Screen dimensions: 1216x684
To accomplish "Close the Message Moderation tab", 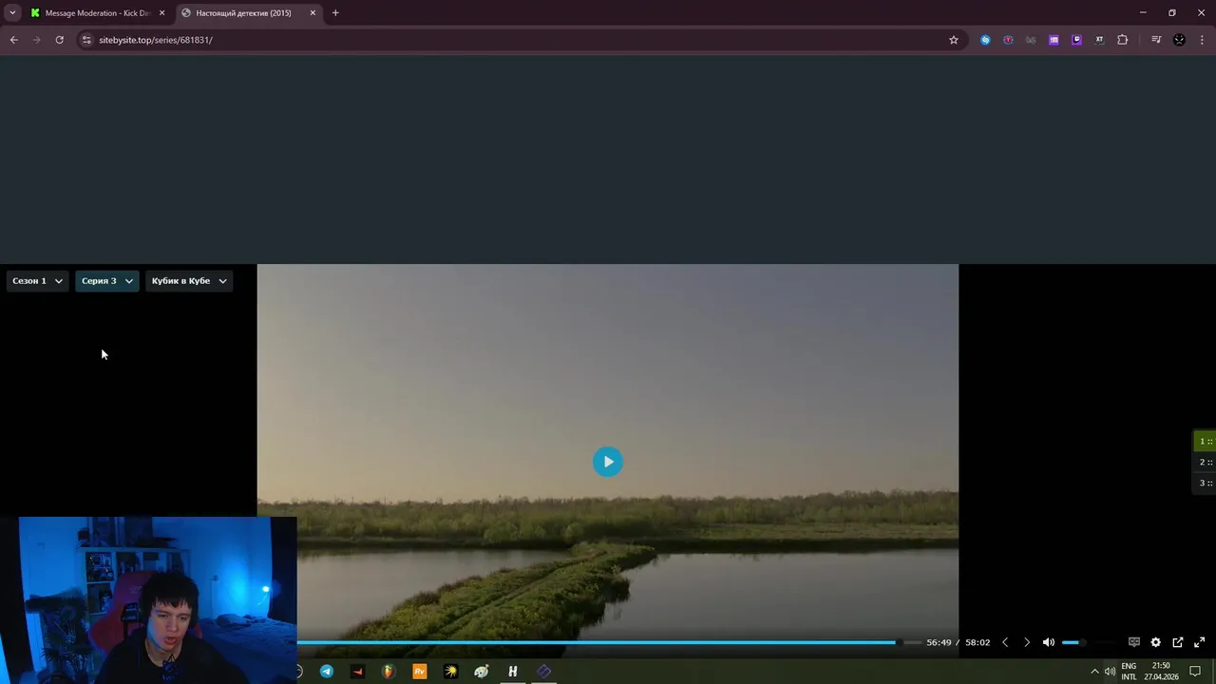I will [x=161, y=13].
